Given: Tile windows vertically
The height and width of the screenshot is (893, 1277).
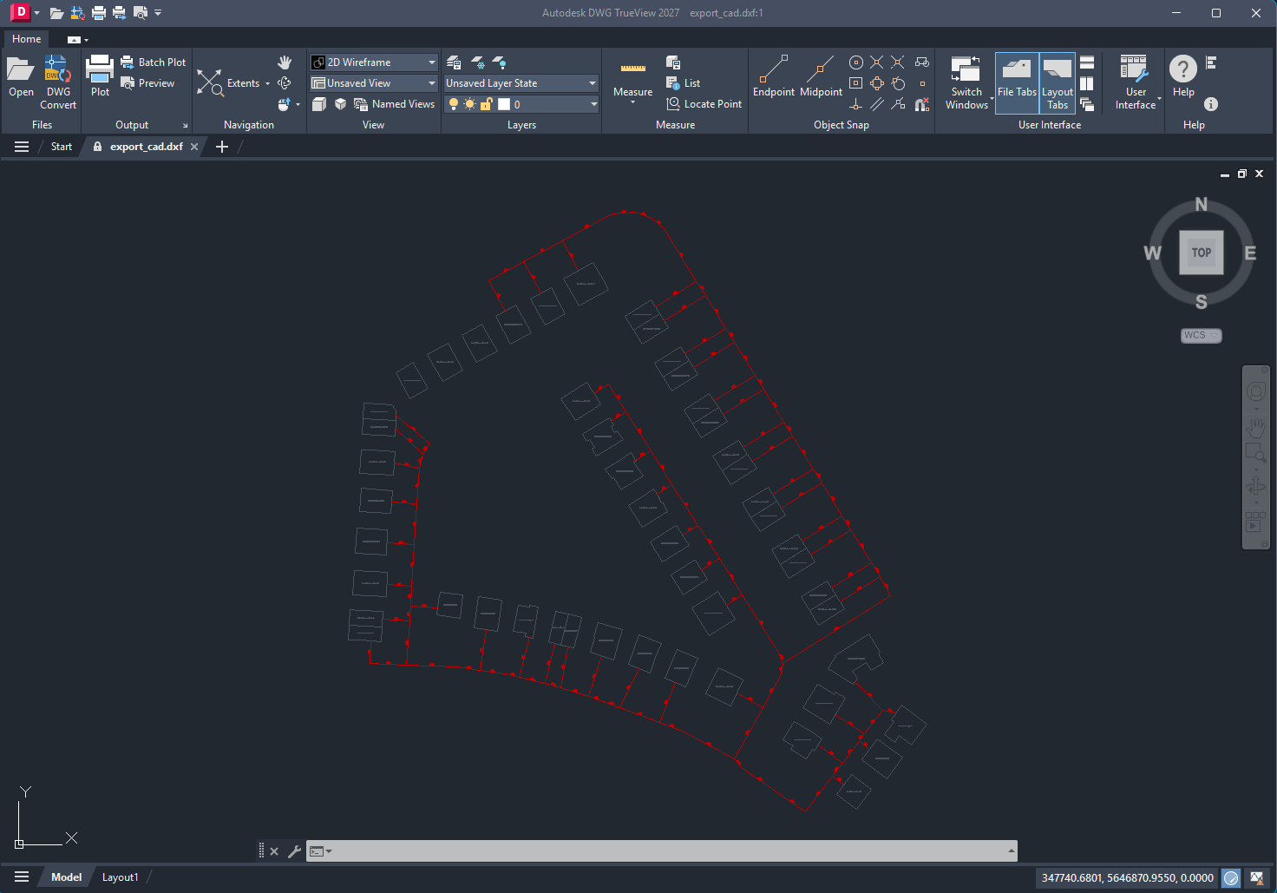Looking at the screenshot, I should 1087,83.
